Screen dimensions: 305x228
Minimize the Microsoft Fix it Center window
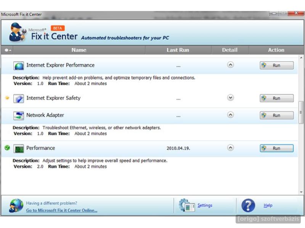pyautogui.click(x=274, y=13)
